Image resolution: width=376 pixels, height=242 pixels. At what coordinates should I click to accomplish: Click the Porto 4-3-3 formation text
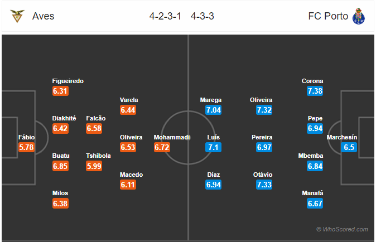click(x=202, y=16)
